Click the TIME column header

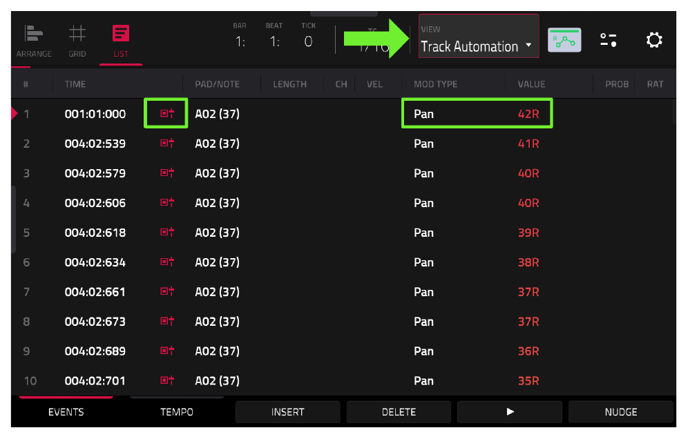click(75, 84)
